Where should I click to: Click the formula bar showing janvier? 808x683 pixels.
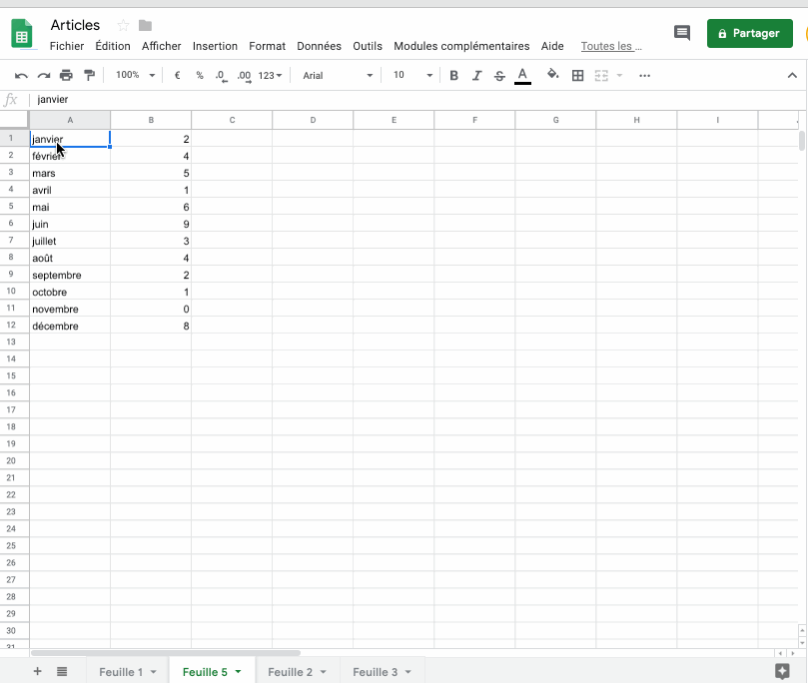click(417, 100)
